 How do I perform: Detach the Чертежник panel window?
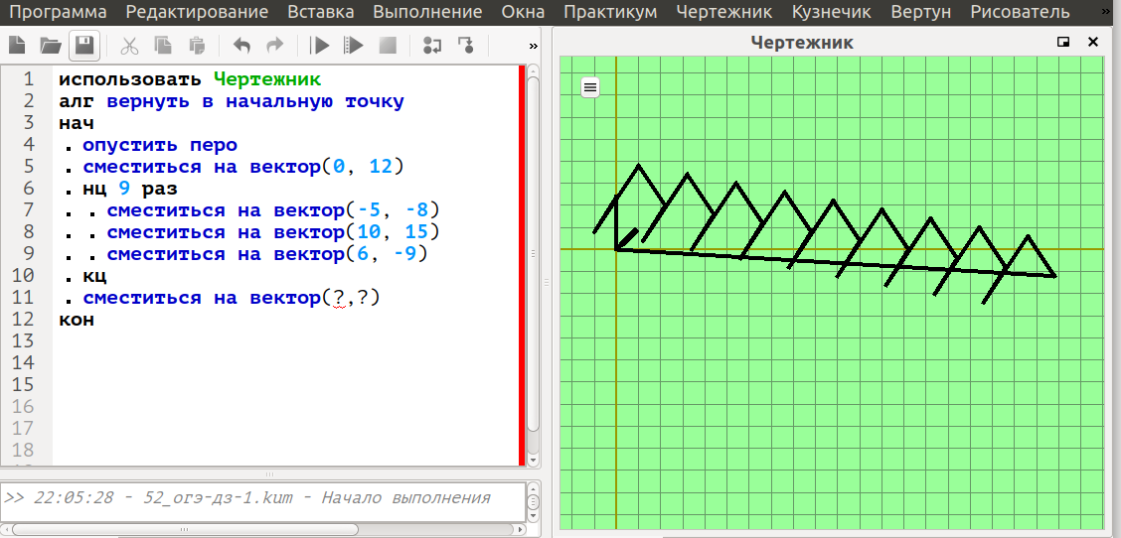point(1063,42)
